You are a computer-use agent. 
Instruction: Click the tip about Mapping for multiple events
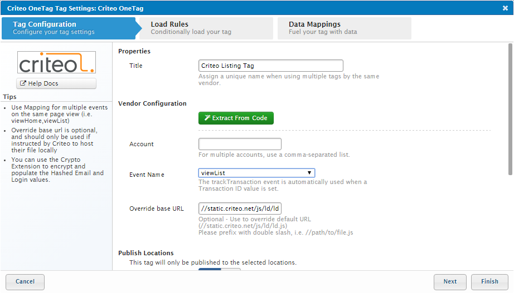[x=59, y=114]
